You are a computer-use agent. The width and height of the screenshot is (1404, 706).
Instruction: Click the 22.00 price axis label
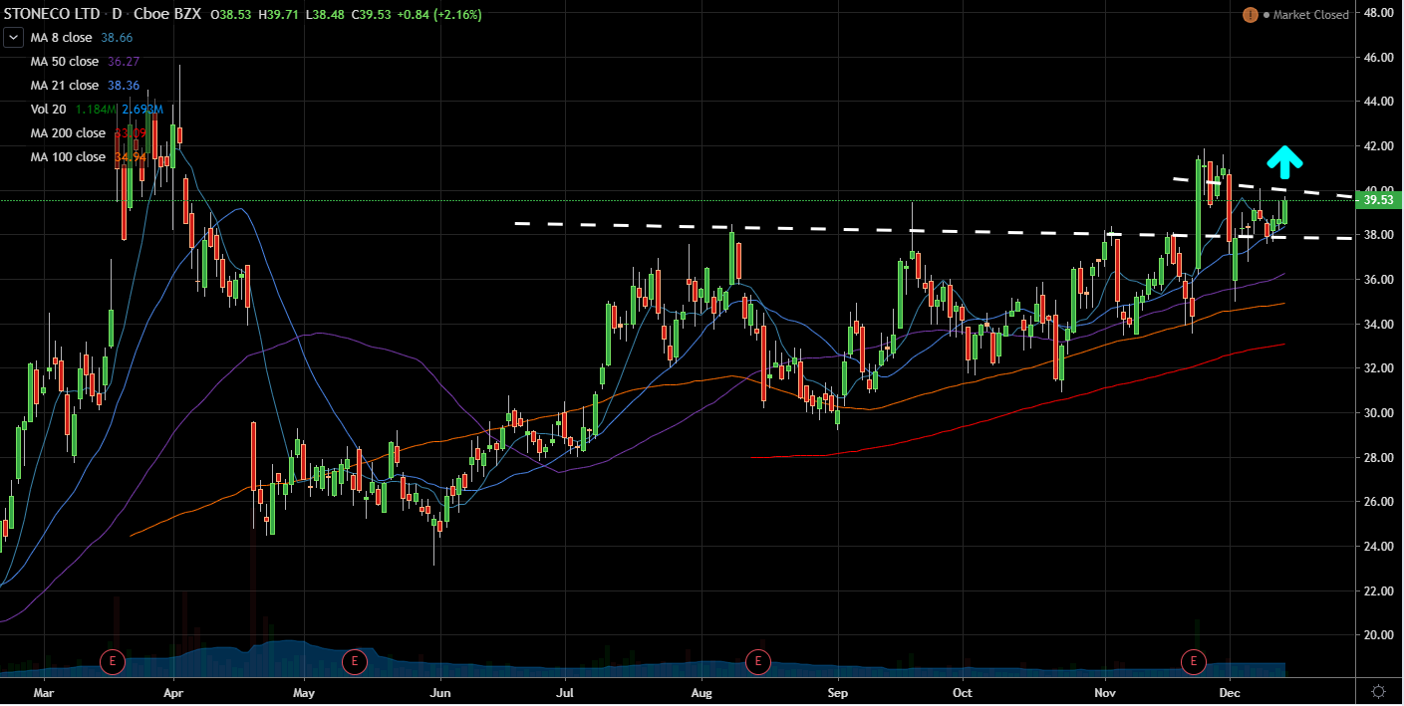1377,591
